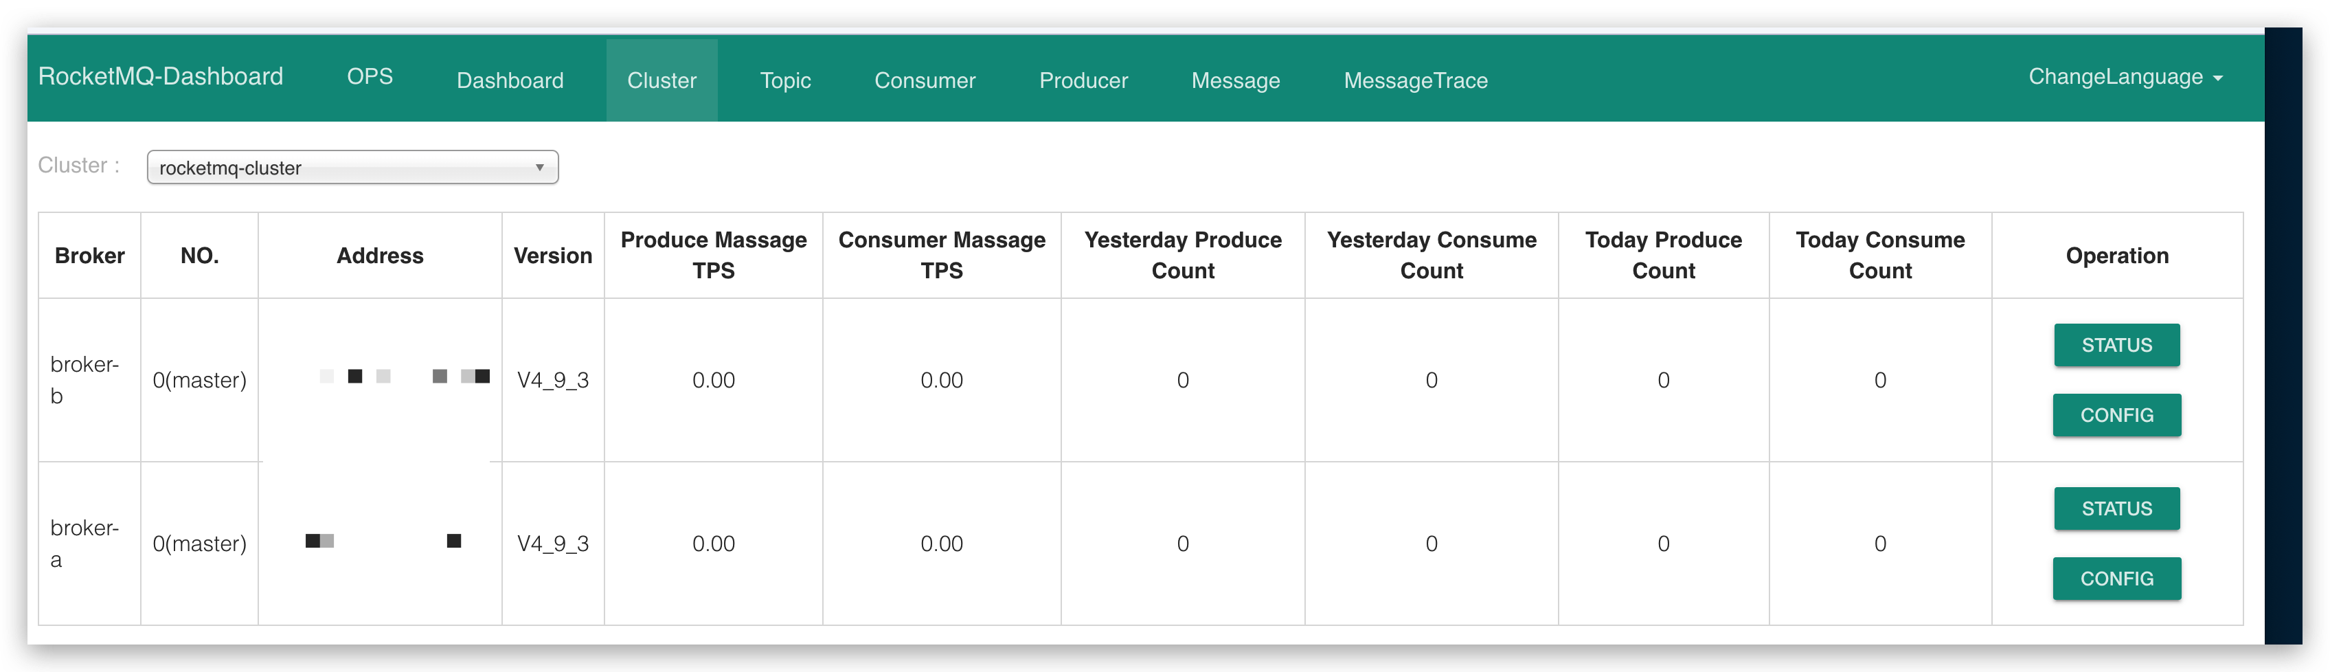The image size is (2330, 672).
Task: Open the OPS tab
Action: pyautogui.click(x=370, y=77)
